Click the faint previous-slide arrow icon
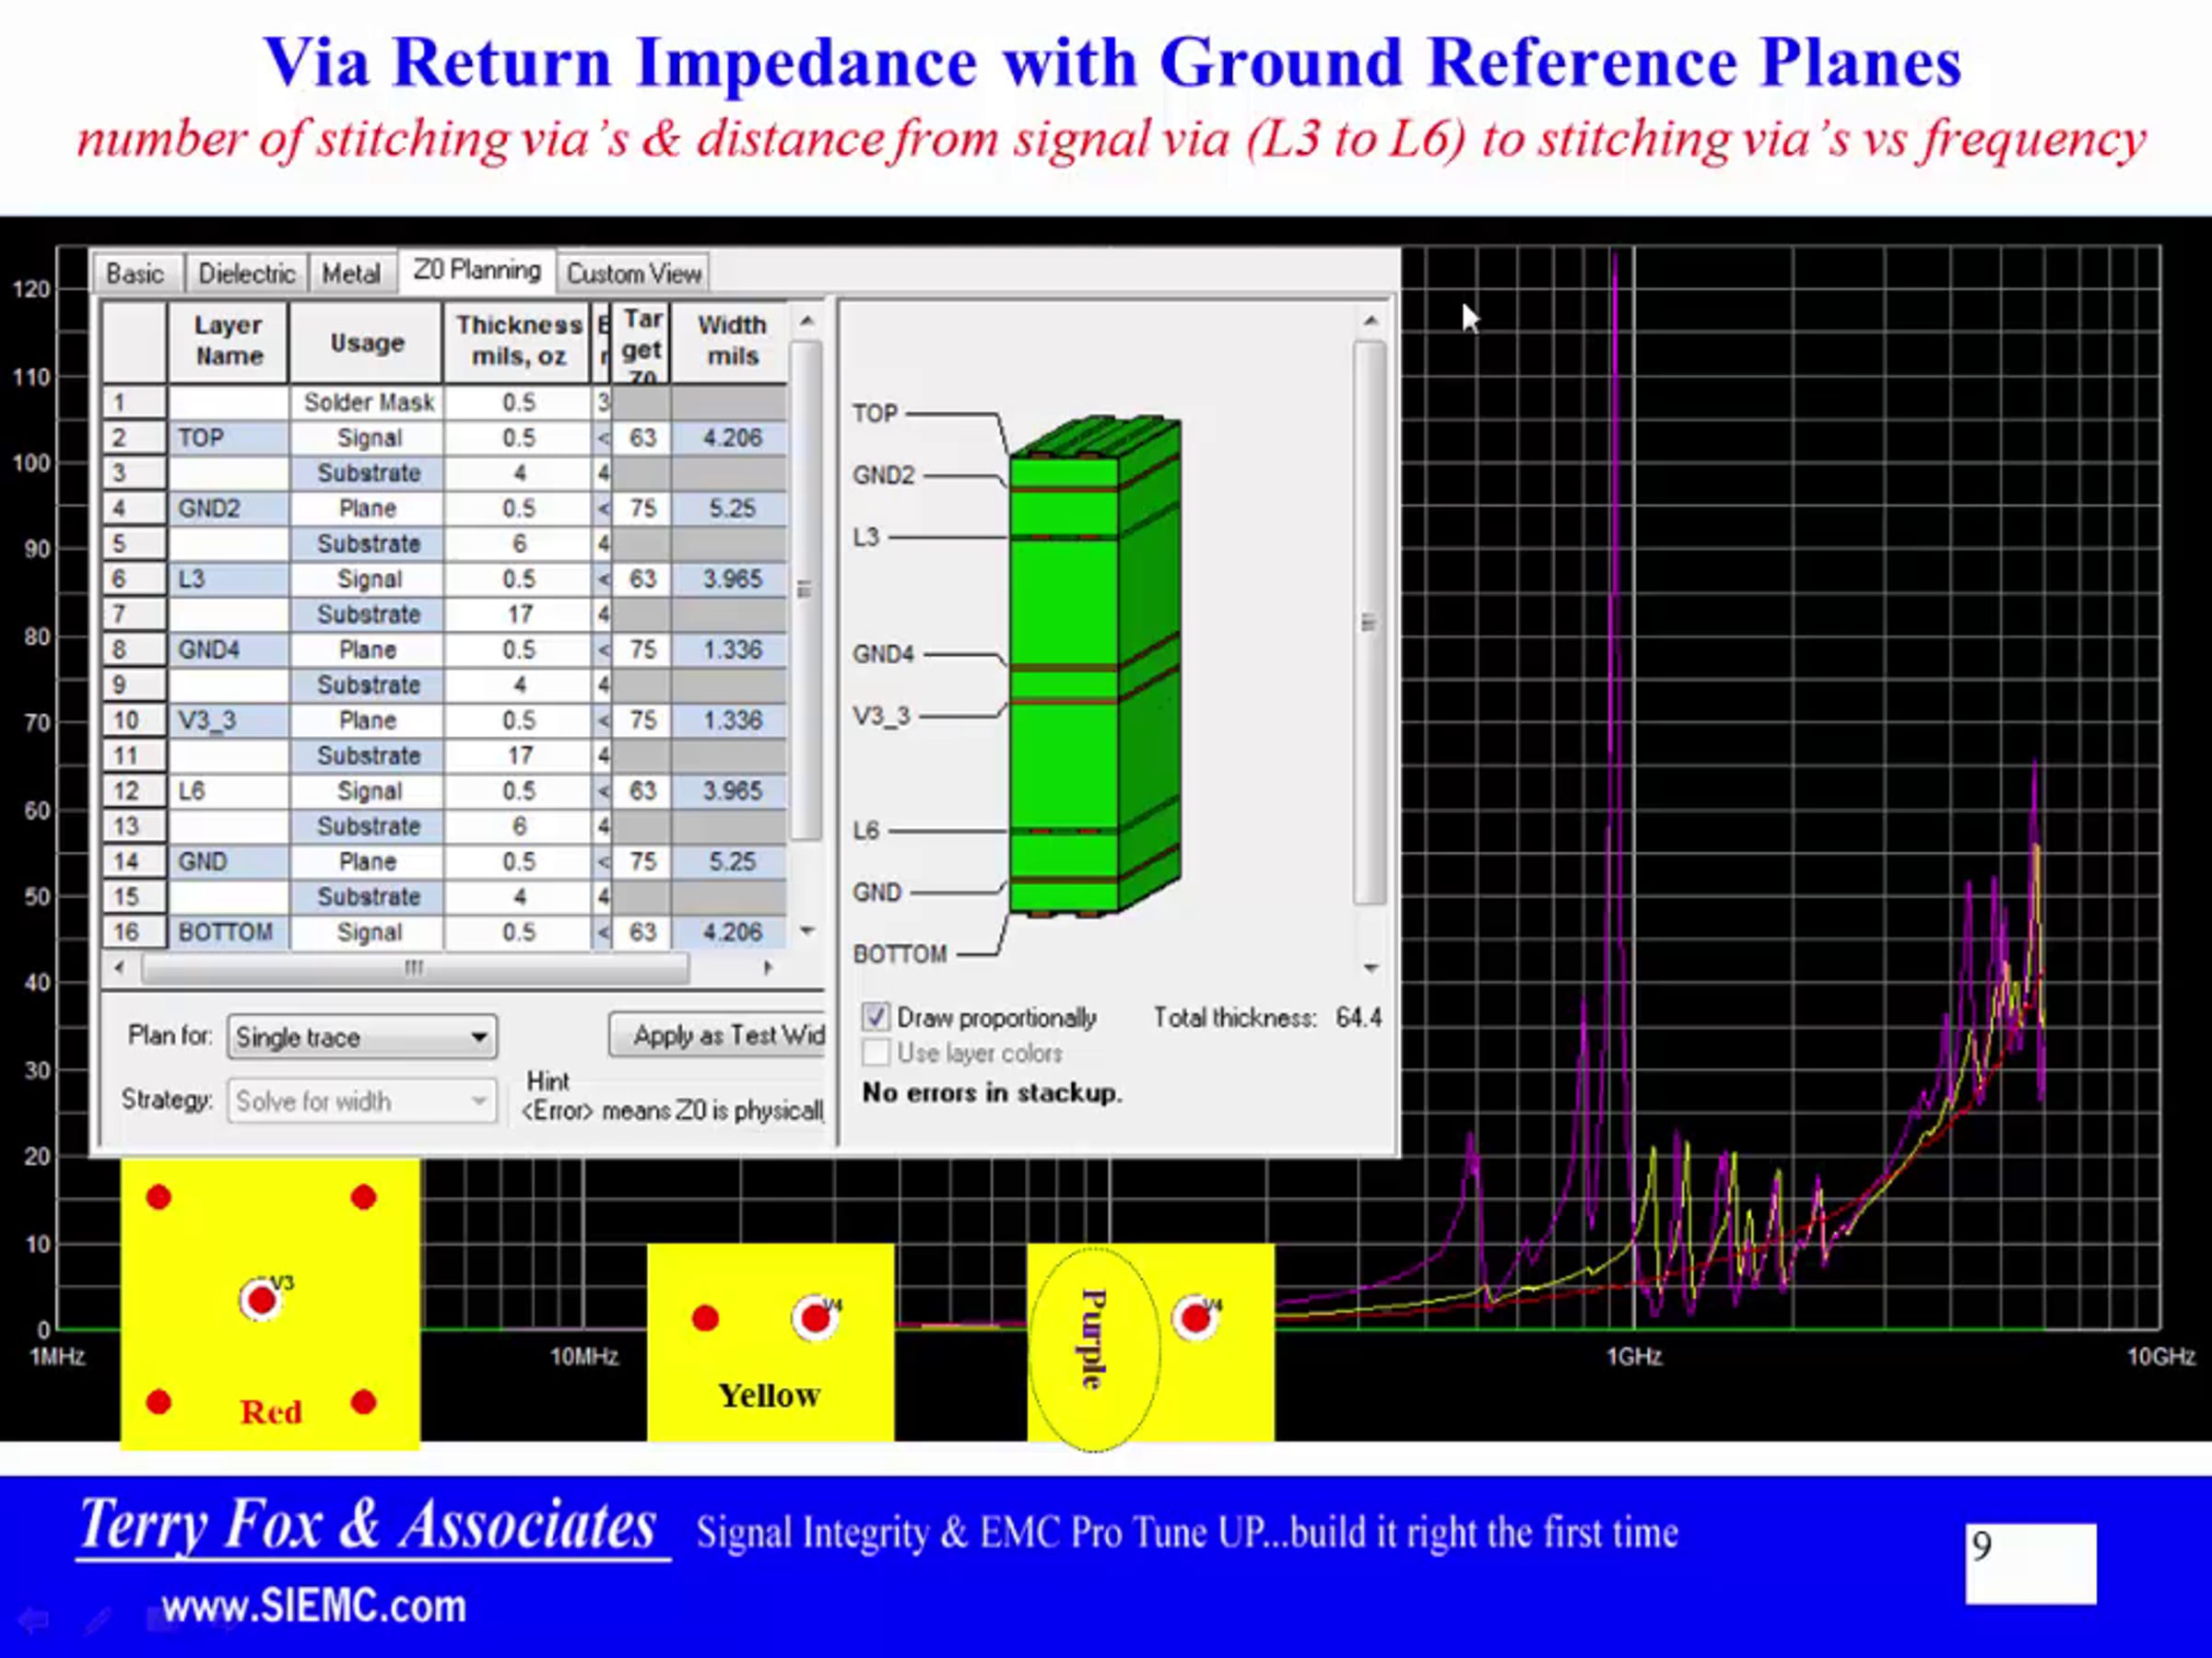The image size is (2212, 1658). click(33, 1620)
